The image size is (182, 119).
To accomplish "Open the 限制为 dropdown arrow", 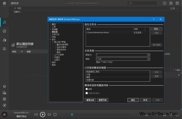I will pos(148,55).
